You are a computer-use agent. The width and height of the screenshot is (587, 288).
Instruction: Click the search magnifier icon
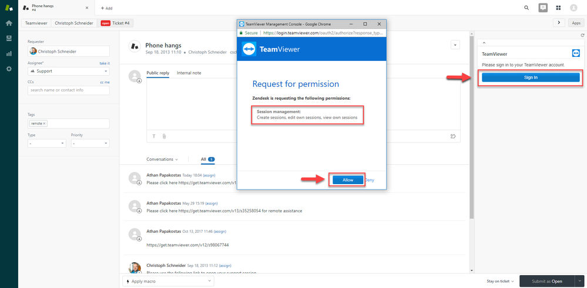click(526, 8)
